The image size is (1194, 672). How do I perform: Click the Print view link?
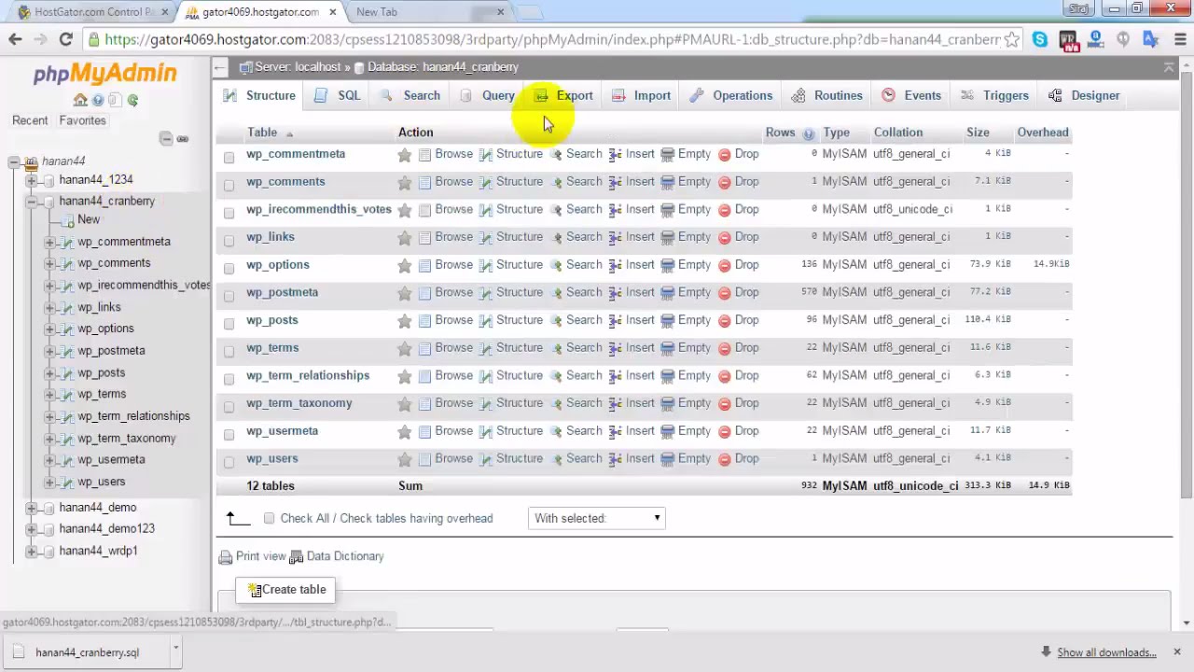coord(252,556)
